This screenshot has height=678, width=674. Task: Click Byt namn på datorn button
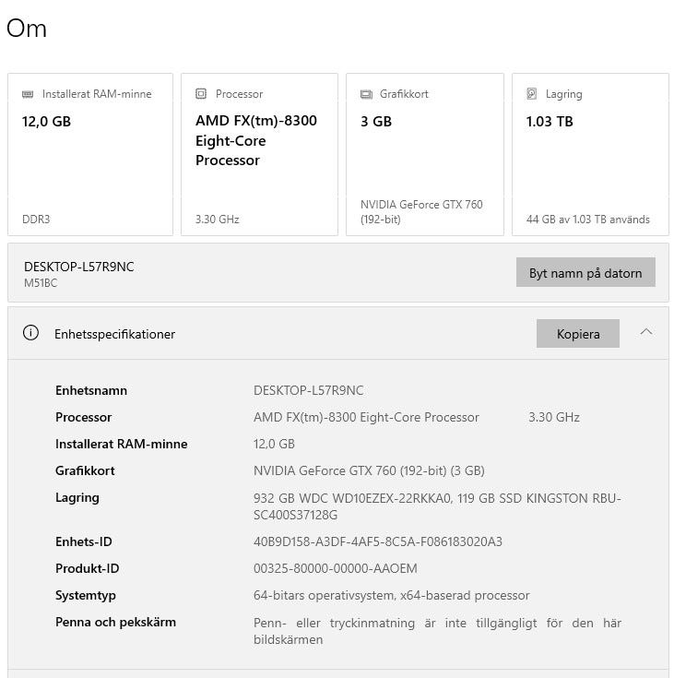coord(585,273)
